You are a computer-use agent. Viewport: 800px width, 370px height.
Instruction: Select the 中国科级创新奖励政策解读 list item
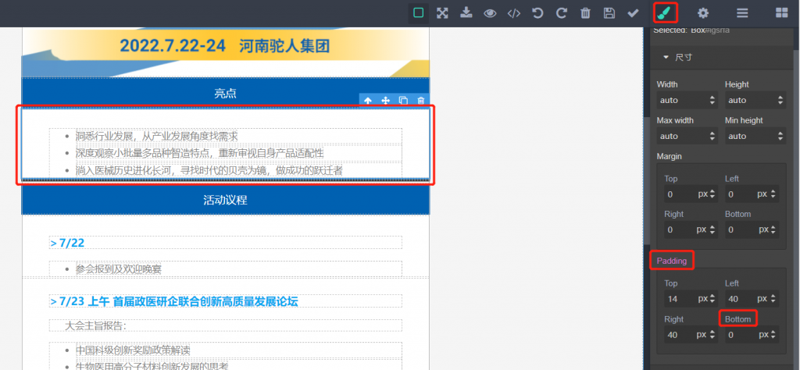(x=133, y=350)
